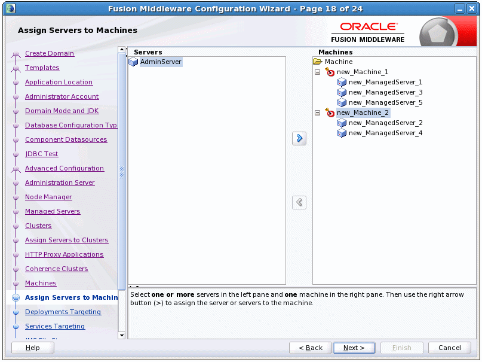Viewport: 482px width, 362px height.
Task: Open the Managed Servers step
Action: [53, 211]
